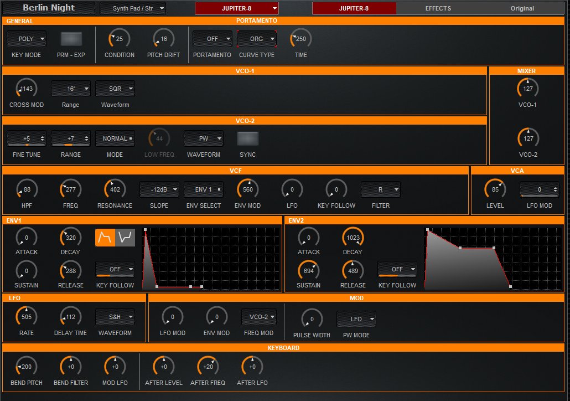
Task: Click the ENV2 SUSTAIN knob
Action: [x=309, y=271]
